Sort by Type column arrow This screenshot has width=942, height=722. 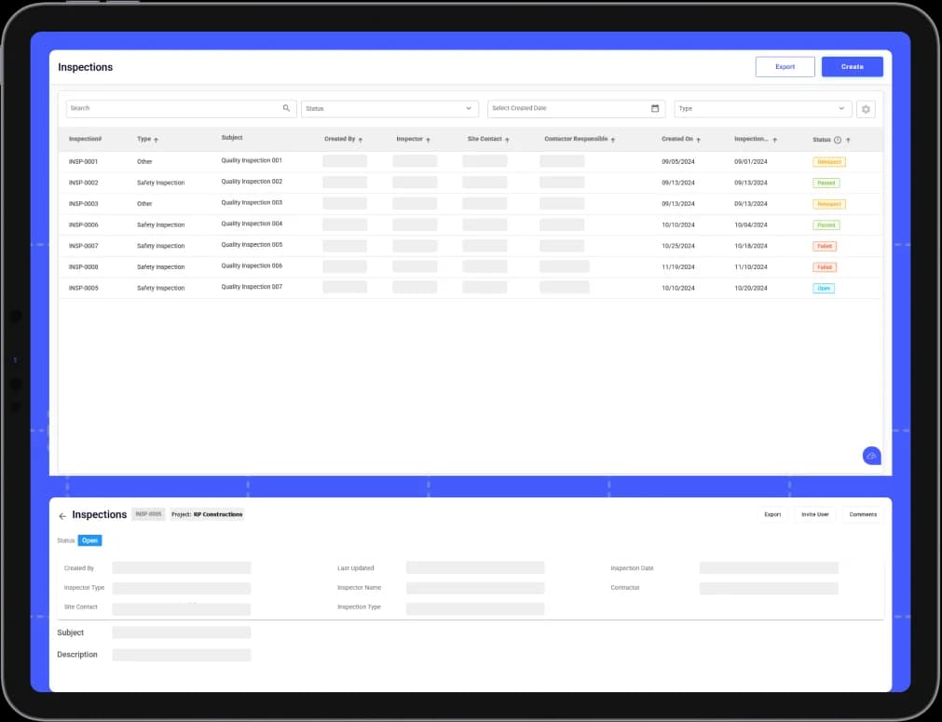(x=157, y=140)
